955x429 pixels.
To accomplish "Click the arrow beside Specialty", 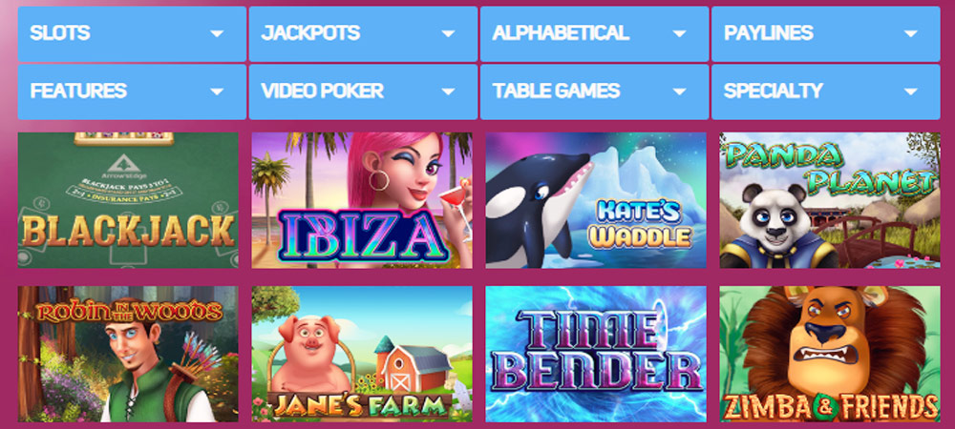I will coord(910,92).
